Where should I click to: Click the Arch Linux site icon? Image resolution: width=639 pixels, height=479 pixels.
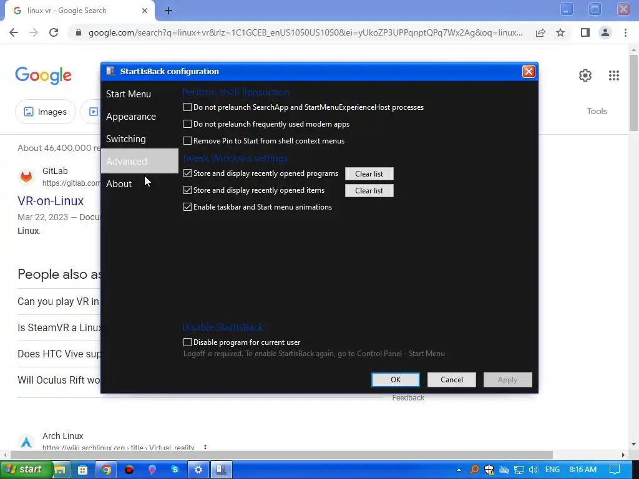click(26, 442)
